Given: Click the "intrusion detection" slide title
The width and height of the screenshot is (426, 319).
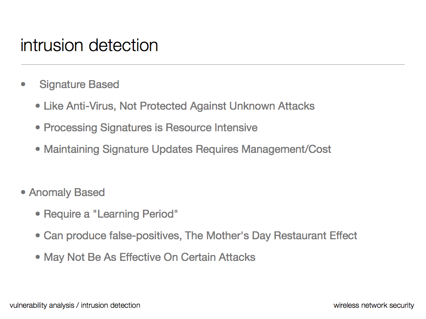Looking at the screenshot, I should pyautogui.click(x=89, y=45).
